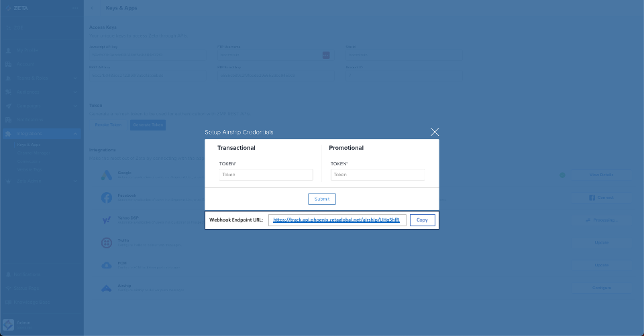Click the Yahoo DSP integration icon
The width and height of the screenshot is (644, 336).
pyautogui.click(x=106, y=220)
